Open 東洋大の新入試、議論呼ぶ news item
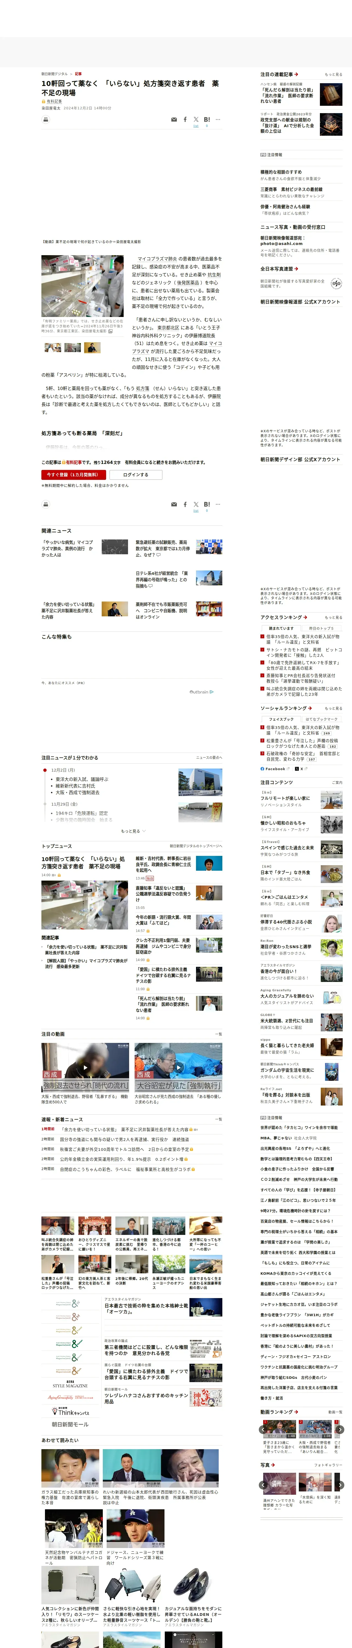The height and width of the screenshot is (1648, 352). [x=82, y=779]
